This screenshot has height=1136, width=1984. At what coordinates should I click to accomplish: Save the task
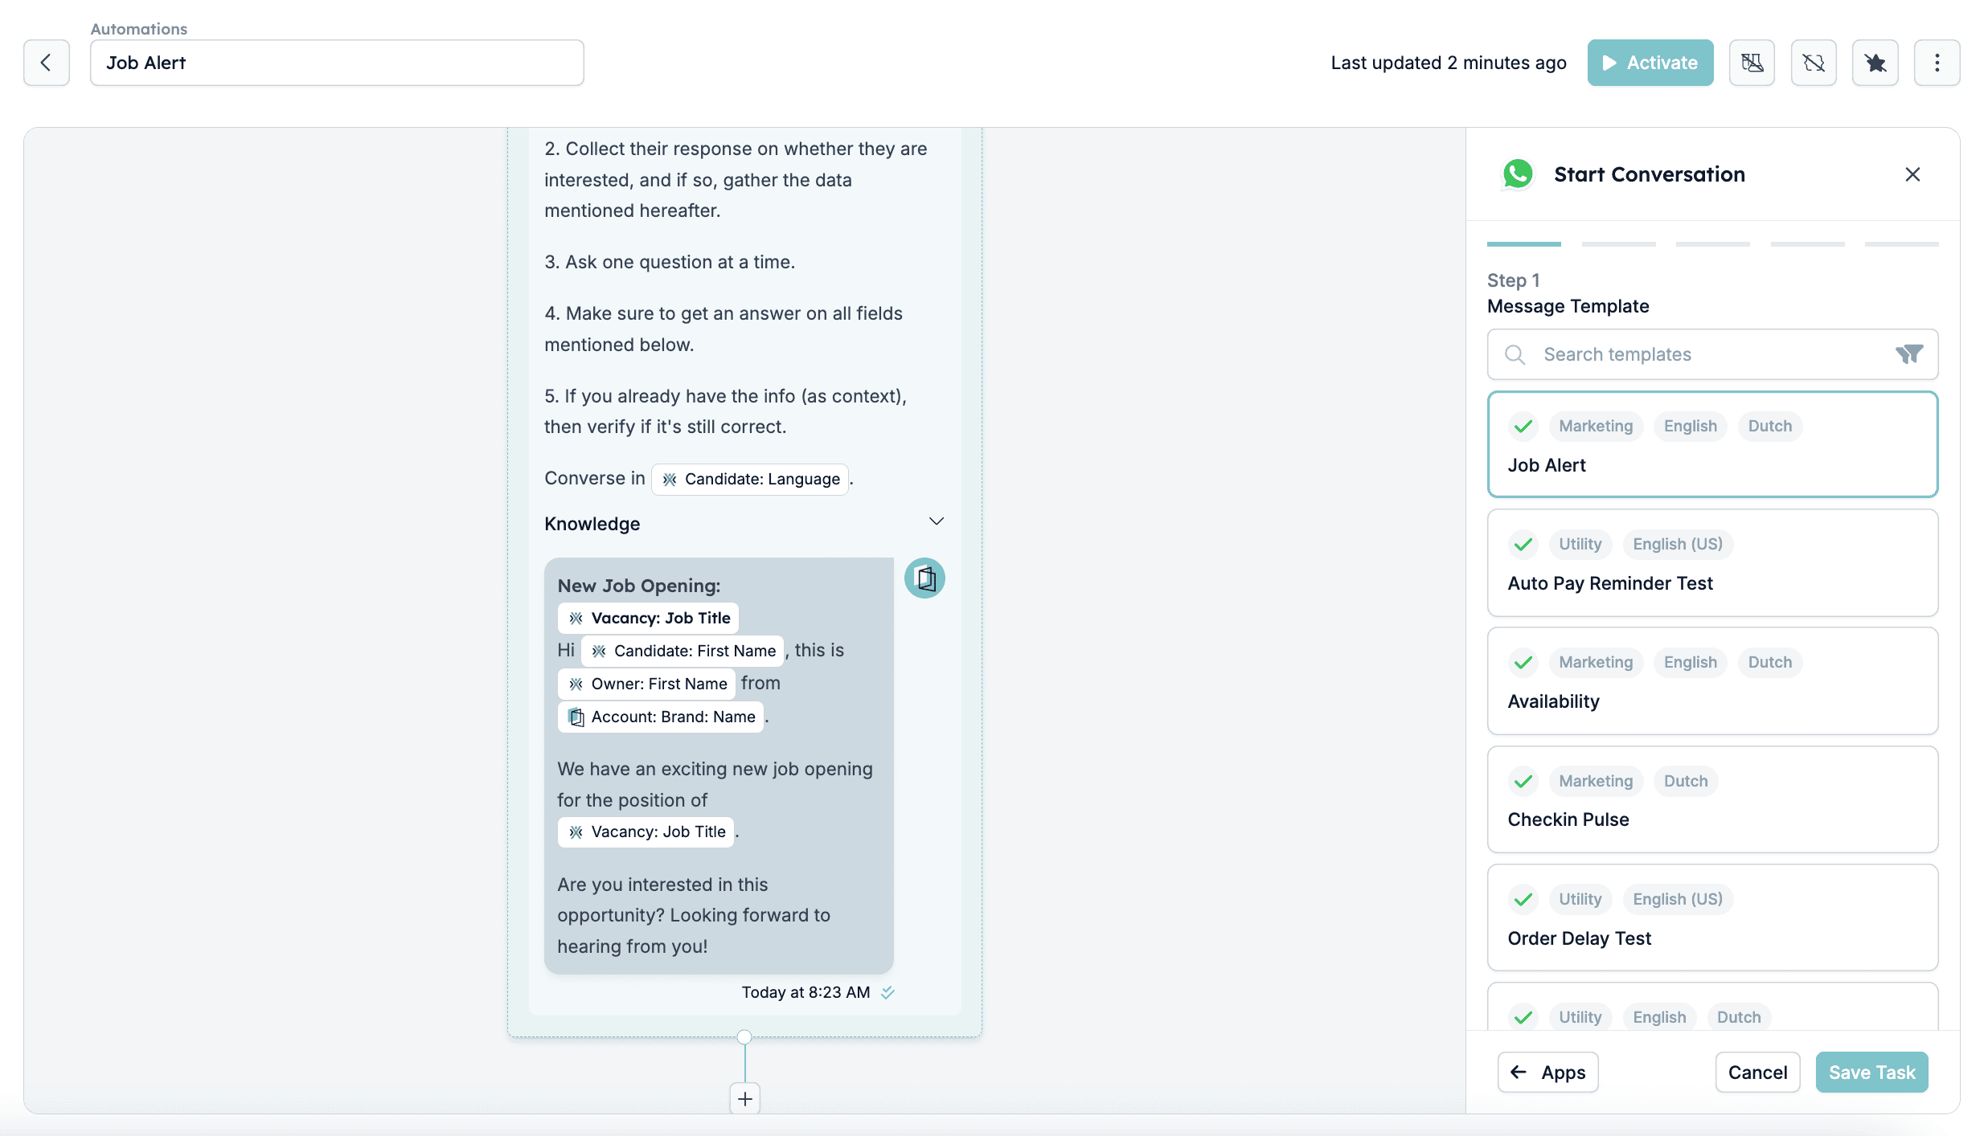(1871, 1073)
